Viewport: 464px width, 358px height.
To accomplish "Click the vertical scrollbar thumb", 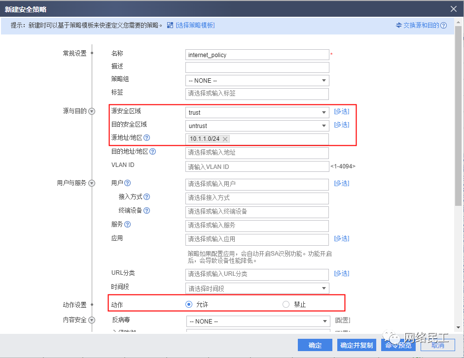I will [x=458, y=116].
